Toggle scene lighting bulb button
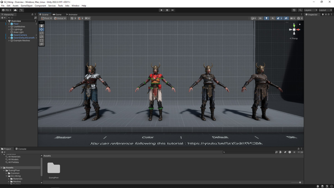This screenshot has width=334, height=188. coord(266,18)
